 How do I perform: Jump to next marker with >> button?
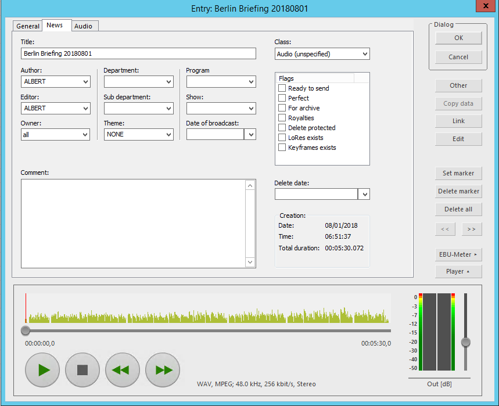[472, 229]
